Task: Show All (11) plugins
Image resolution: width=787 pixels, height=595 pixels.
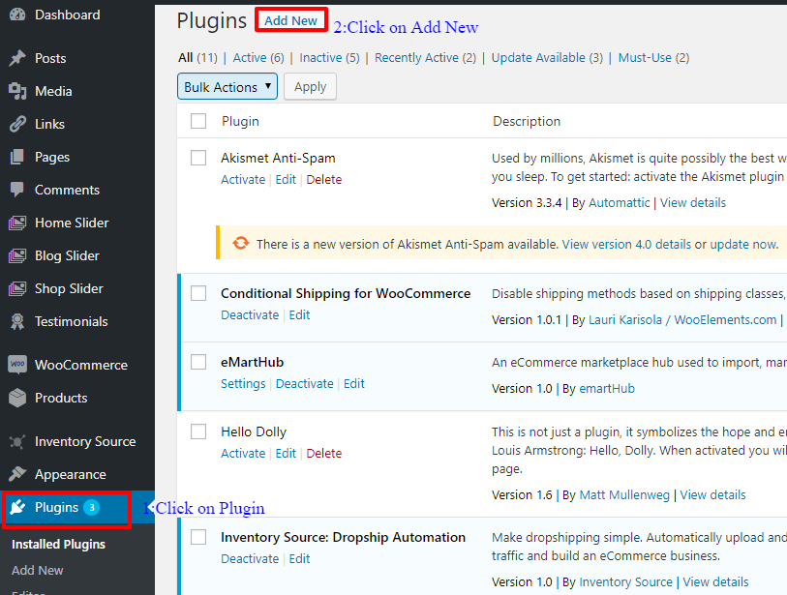Action: tap(197, 58)
